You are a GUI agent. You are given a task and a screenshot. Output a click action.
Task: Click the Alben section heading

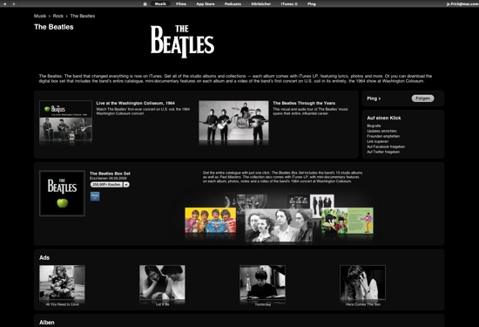(x=47, y=323)
